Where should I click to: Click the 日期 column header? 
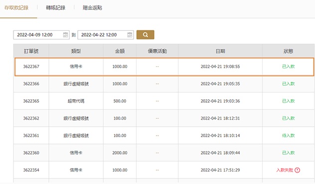click(220, 51)
